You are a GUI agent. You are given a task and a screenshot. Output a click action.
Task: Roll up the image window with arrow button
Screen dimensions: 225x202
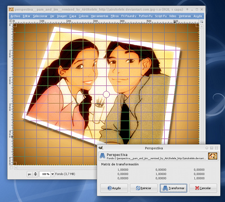(187, 9)
